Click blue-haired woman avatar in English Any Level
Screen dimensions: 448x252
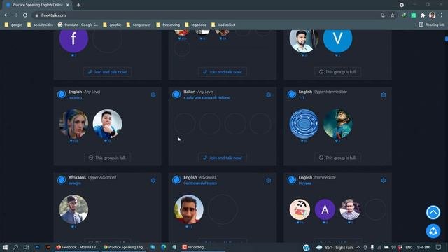pyautogui.click(x=73, y=124)
